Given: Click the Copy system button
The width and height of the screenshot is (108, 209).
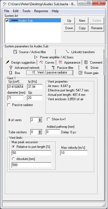Looking at the screenshot, I should (82, 28).
